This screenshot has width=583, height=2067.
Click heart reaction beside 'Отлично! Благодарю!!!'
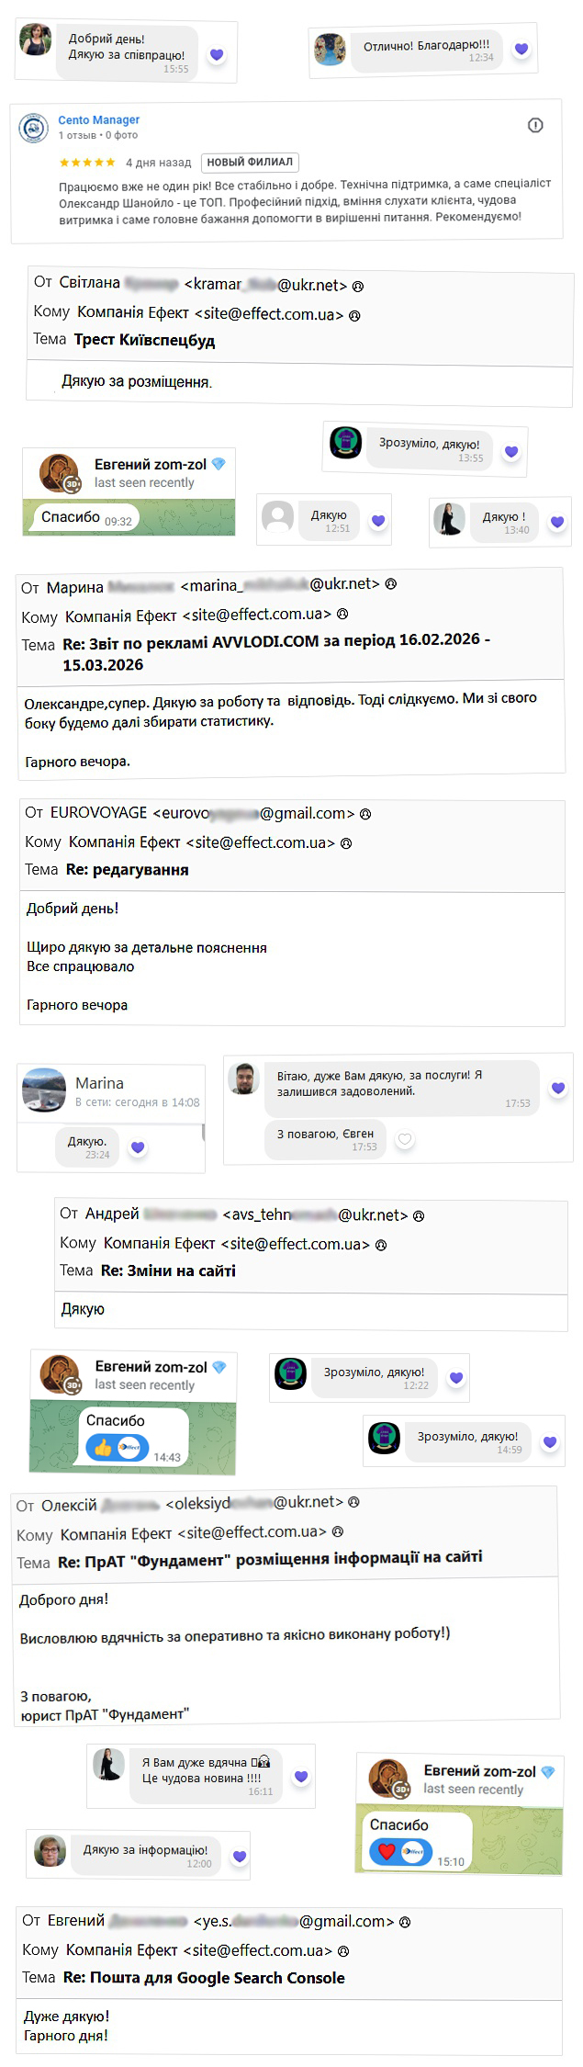pos(521,49)
